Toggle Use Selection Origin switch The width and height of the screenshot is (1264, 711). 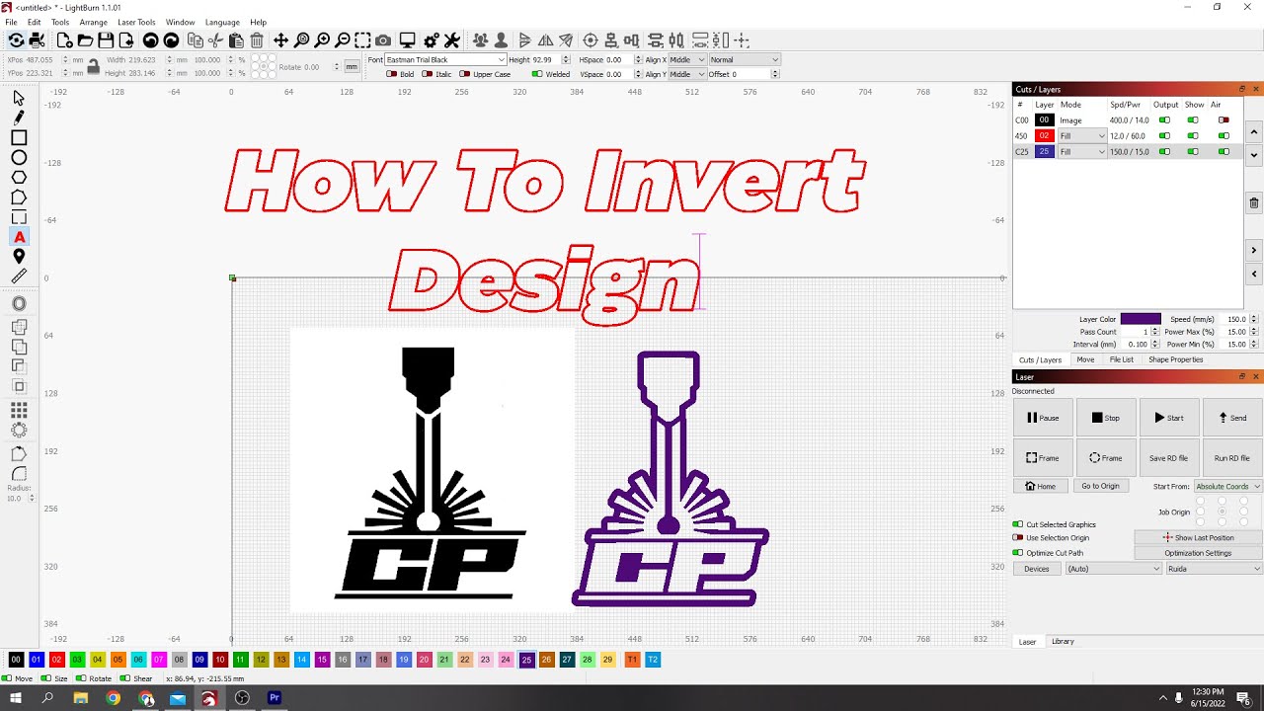coord(1018,538)
